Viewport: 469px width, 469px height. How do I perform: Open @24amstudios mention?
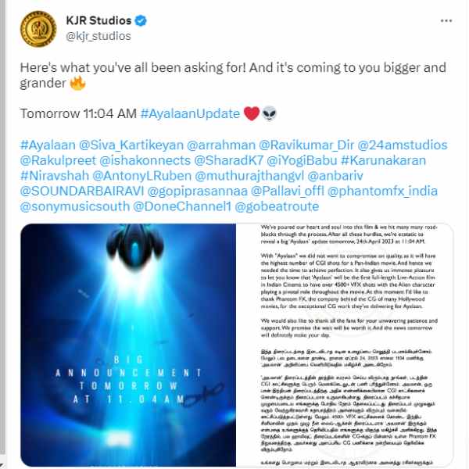click(403, 145)
